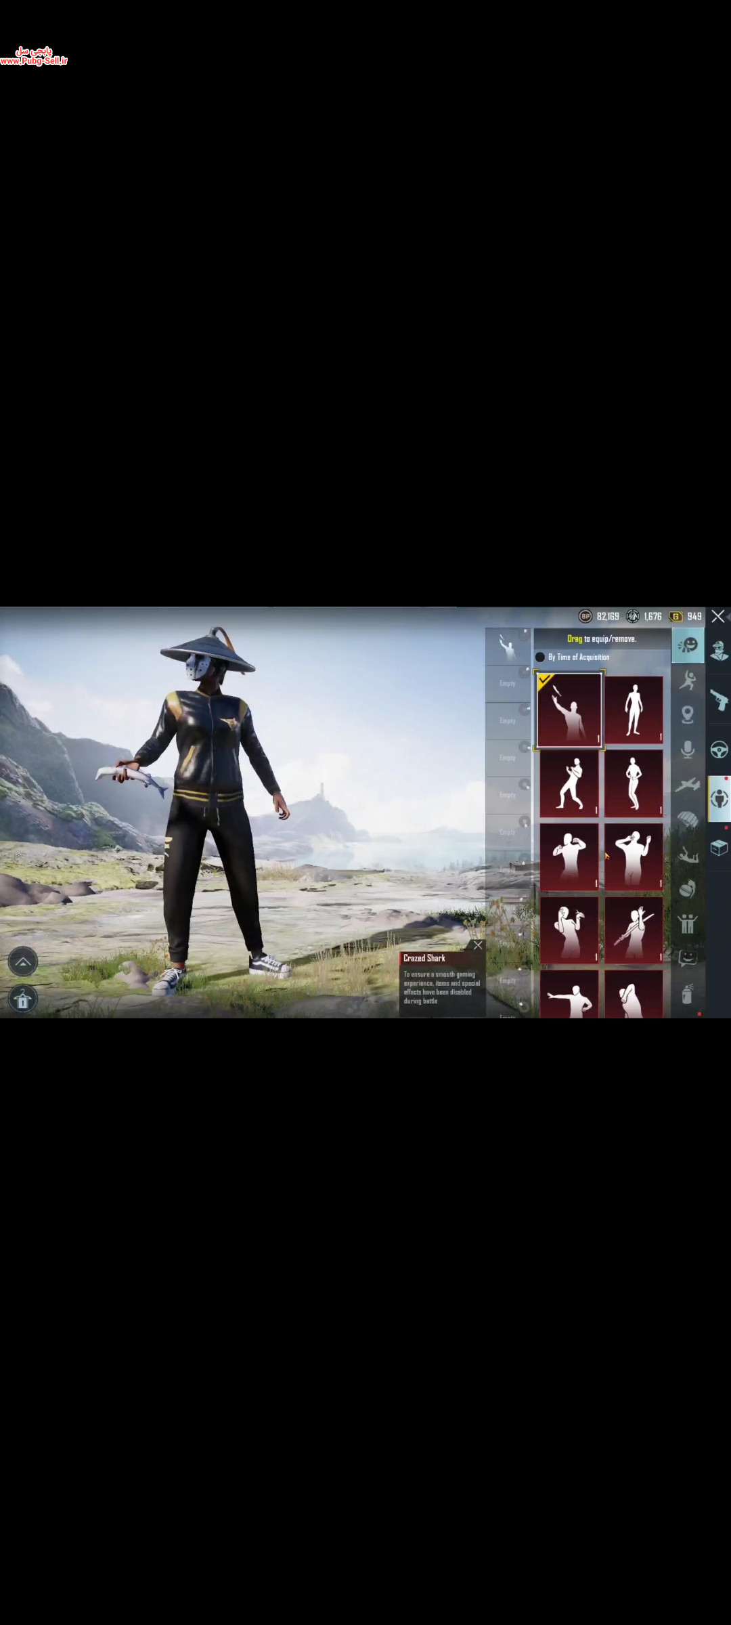This screenshot has width=731, height=1625.
Task: Switch to the pistol weapons tab
Action: [x=719, y=699]
